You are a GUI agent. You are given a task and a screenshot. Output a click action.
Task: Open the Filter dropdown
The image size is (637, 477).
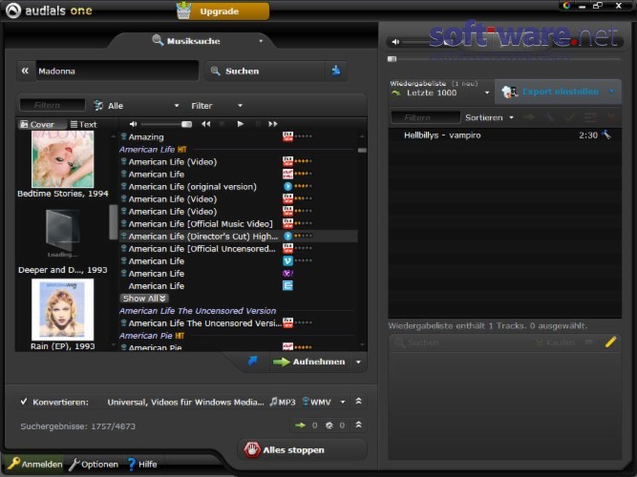[217, 106]
